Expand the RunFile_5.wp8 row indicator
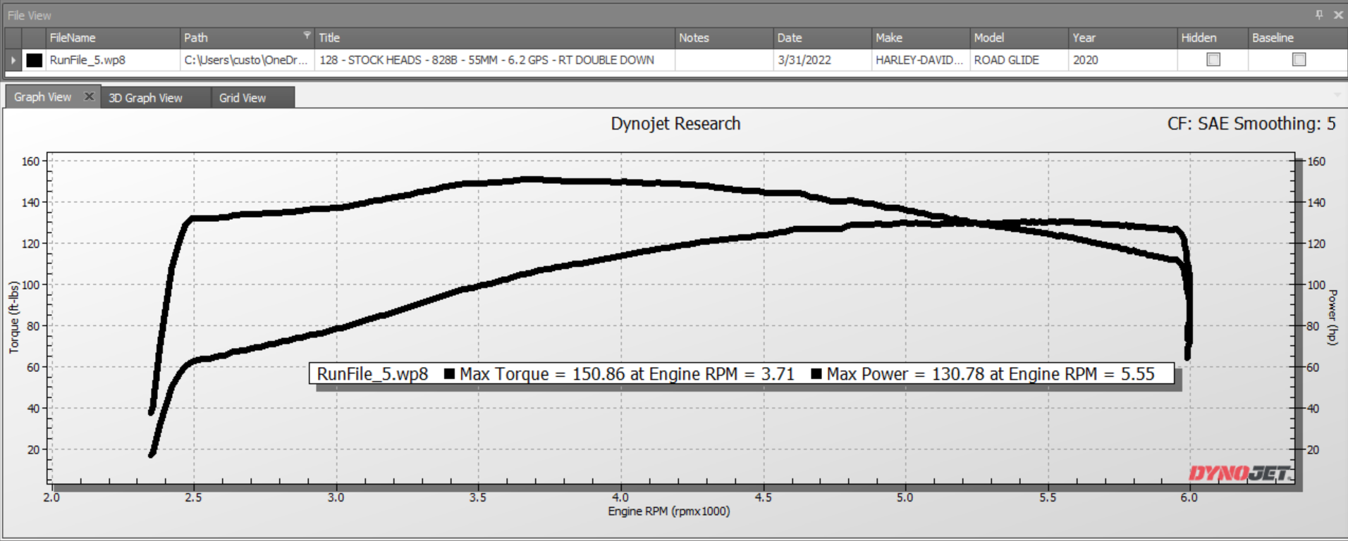 pyautogui.click(x=13, y=60)
